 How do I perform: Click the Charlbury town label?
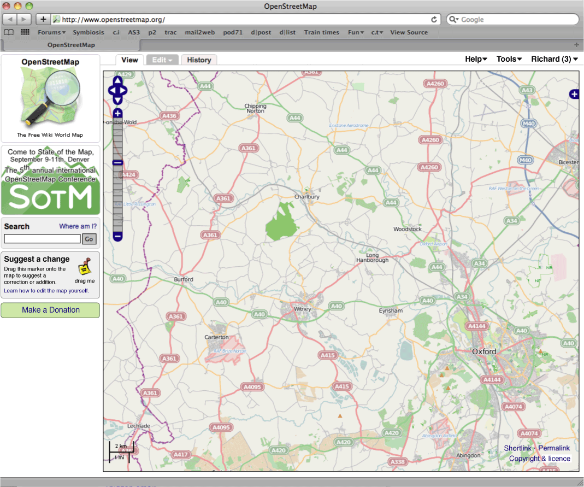click(x=306, y=197)
